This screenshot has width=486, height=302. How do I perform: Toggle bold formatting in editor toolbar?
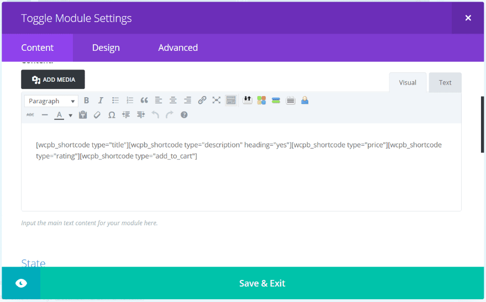point(86,100)
